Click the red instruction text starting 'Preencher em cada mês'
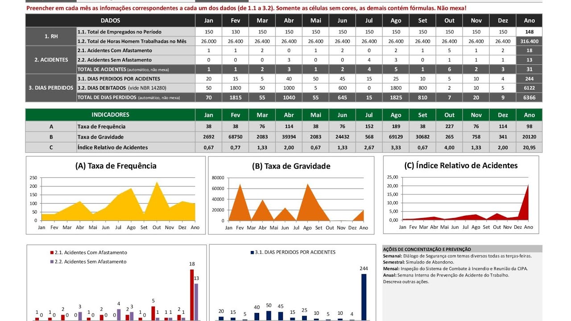 [246, 8]
